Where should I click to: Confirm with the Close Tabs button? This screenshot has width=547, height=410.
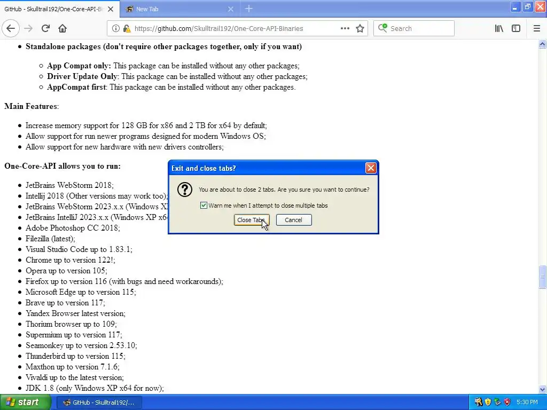(x=251, y=220)
